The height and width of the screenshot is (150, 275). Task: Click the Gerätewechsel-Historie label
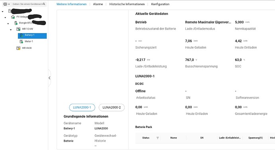[x=105, y=138]
